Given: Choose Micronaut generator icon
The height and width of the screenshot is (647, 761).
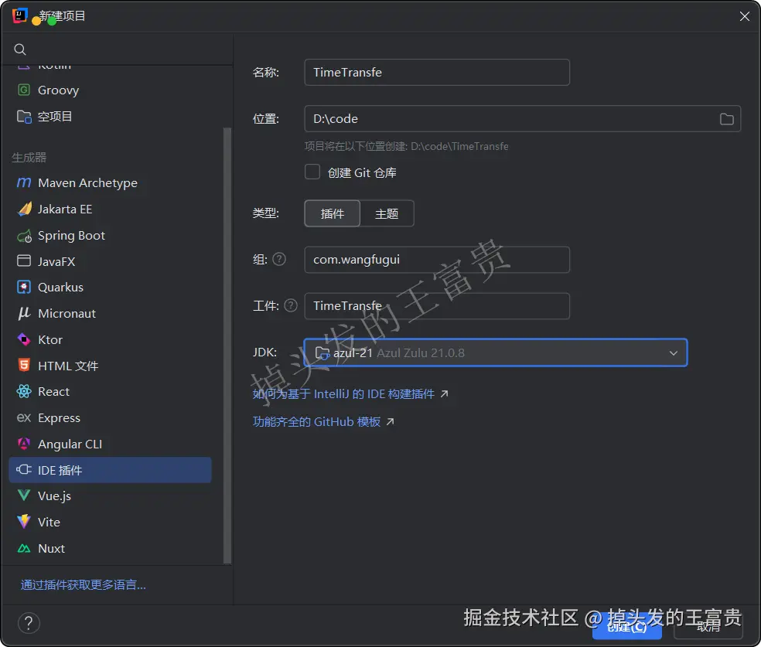Looking at the screenshot, I should coord(24,313).
